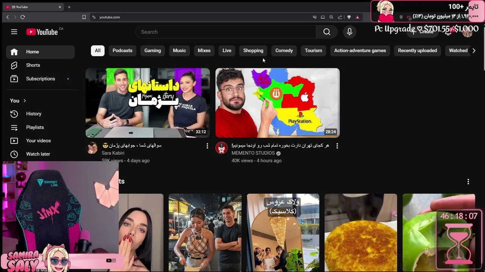
Task: Click the Create button
Action: [423, 32]
